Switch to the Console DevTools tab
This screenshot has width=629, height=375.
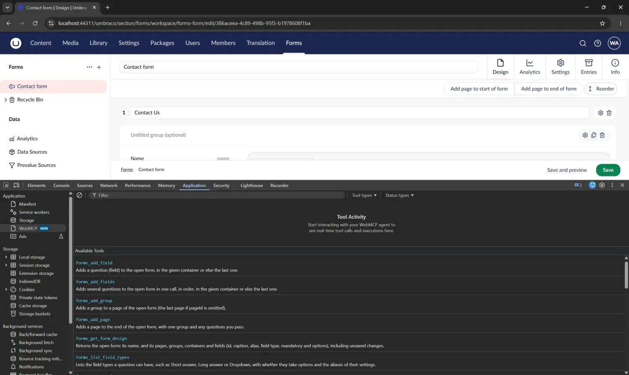(61, 186)
